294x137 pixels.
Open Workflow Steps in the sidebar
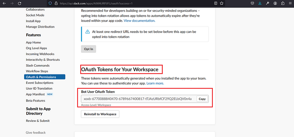(37, 71)
